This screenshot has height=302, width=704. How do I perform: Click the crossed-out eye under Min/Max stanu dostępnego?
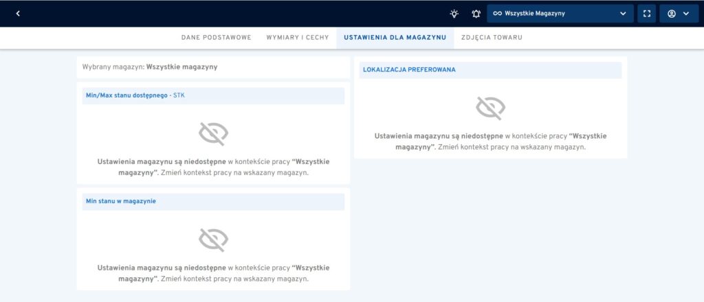click(x=213, y=133)
